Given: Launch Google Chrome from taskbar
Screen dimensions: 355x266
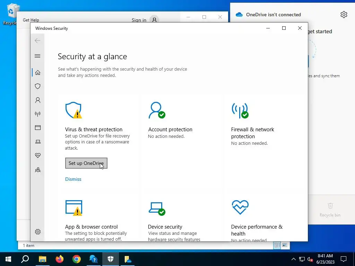Looking at the screenshot, I should 77,259.
